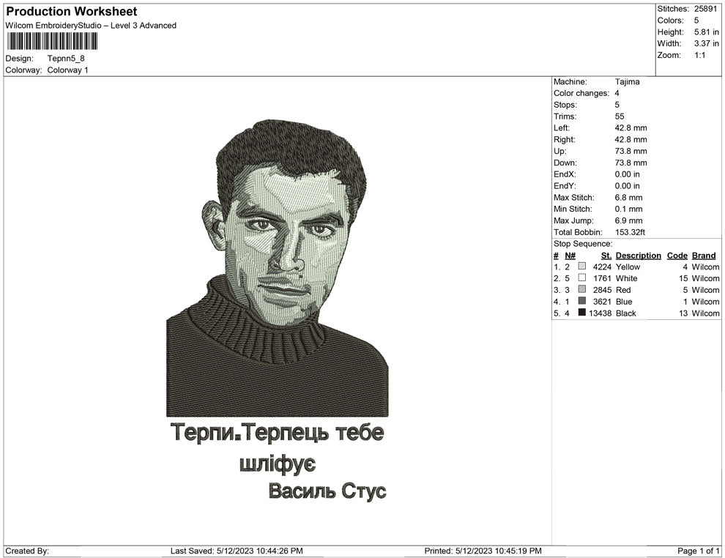This screenshot has height=558, width=725.
Task: Click the 'Color changes:' label
Action: [x=581, y=94]
